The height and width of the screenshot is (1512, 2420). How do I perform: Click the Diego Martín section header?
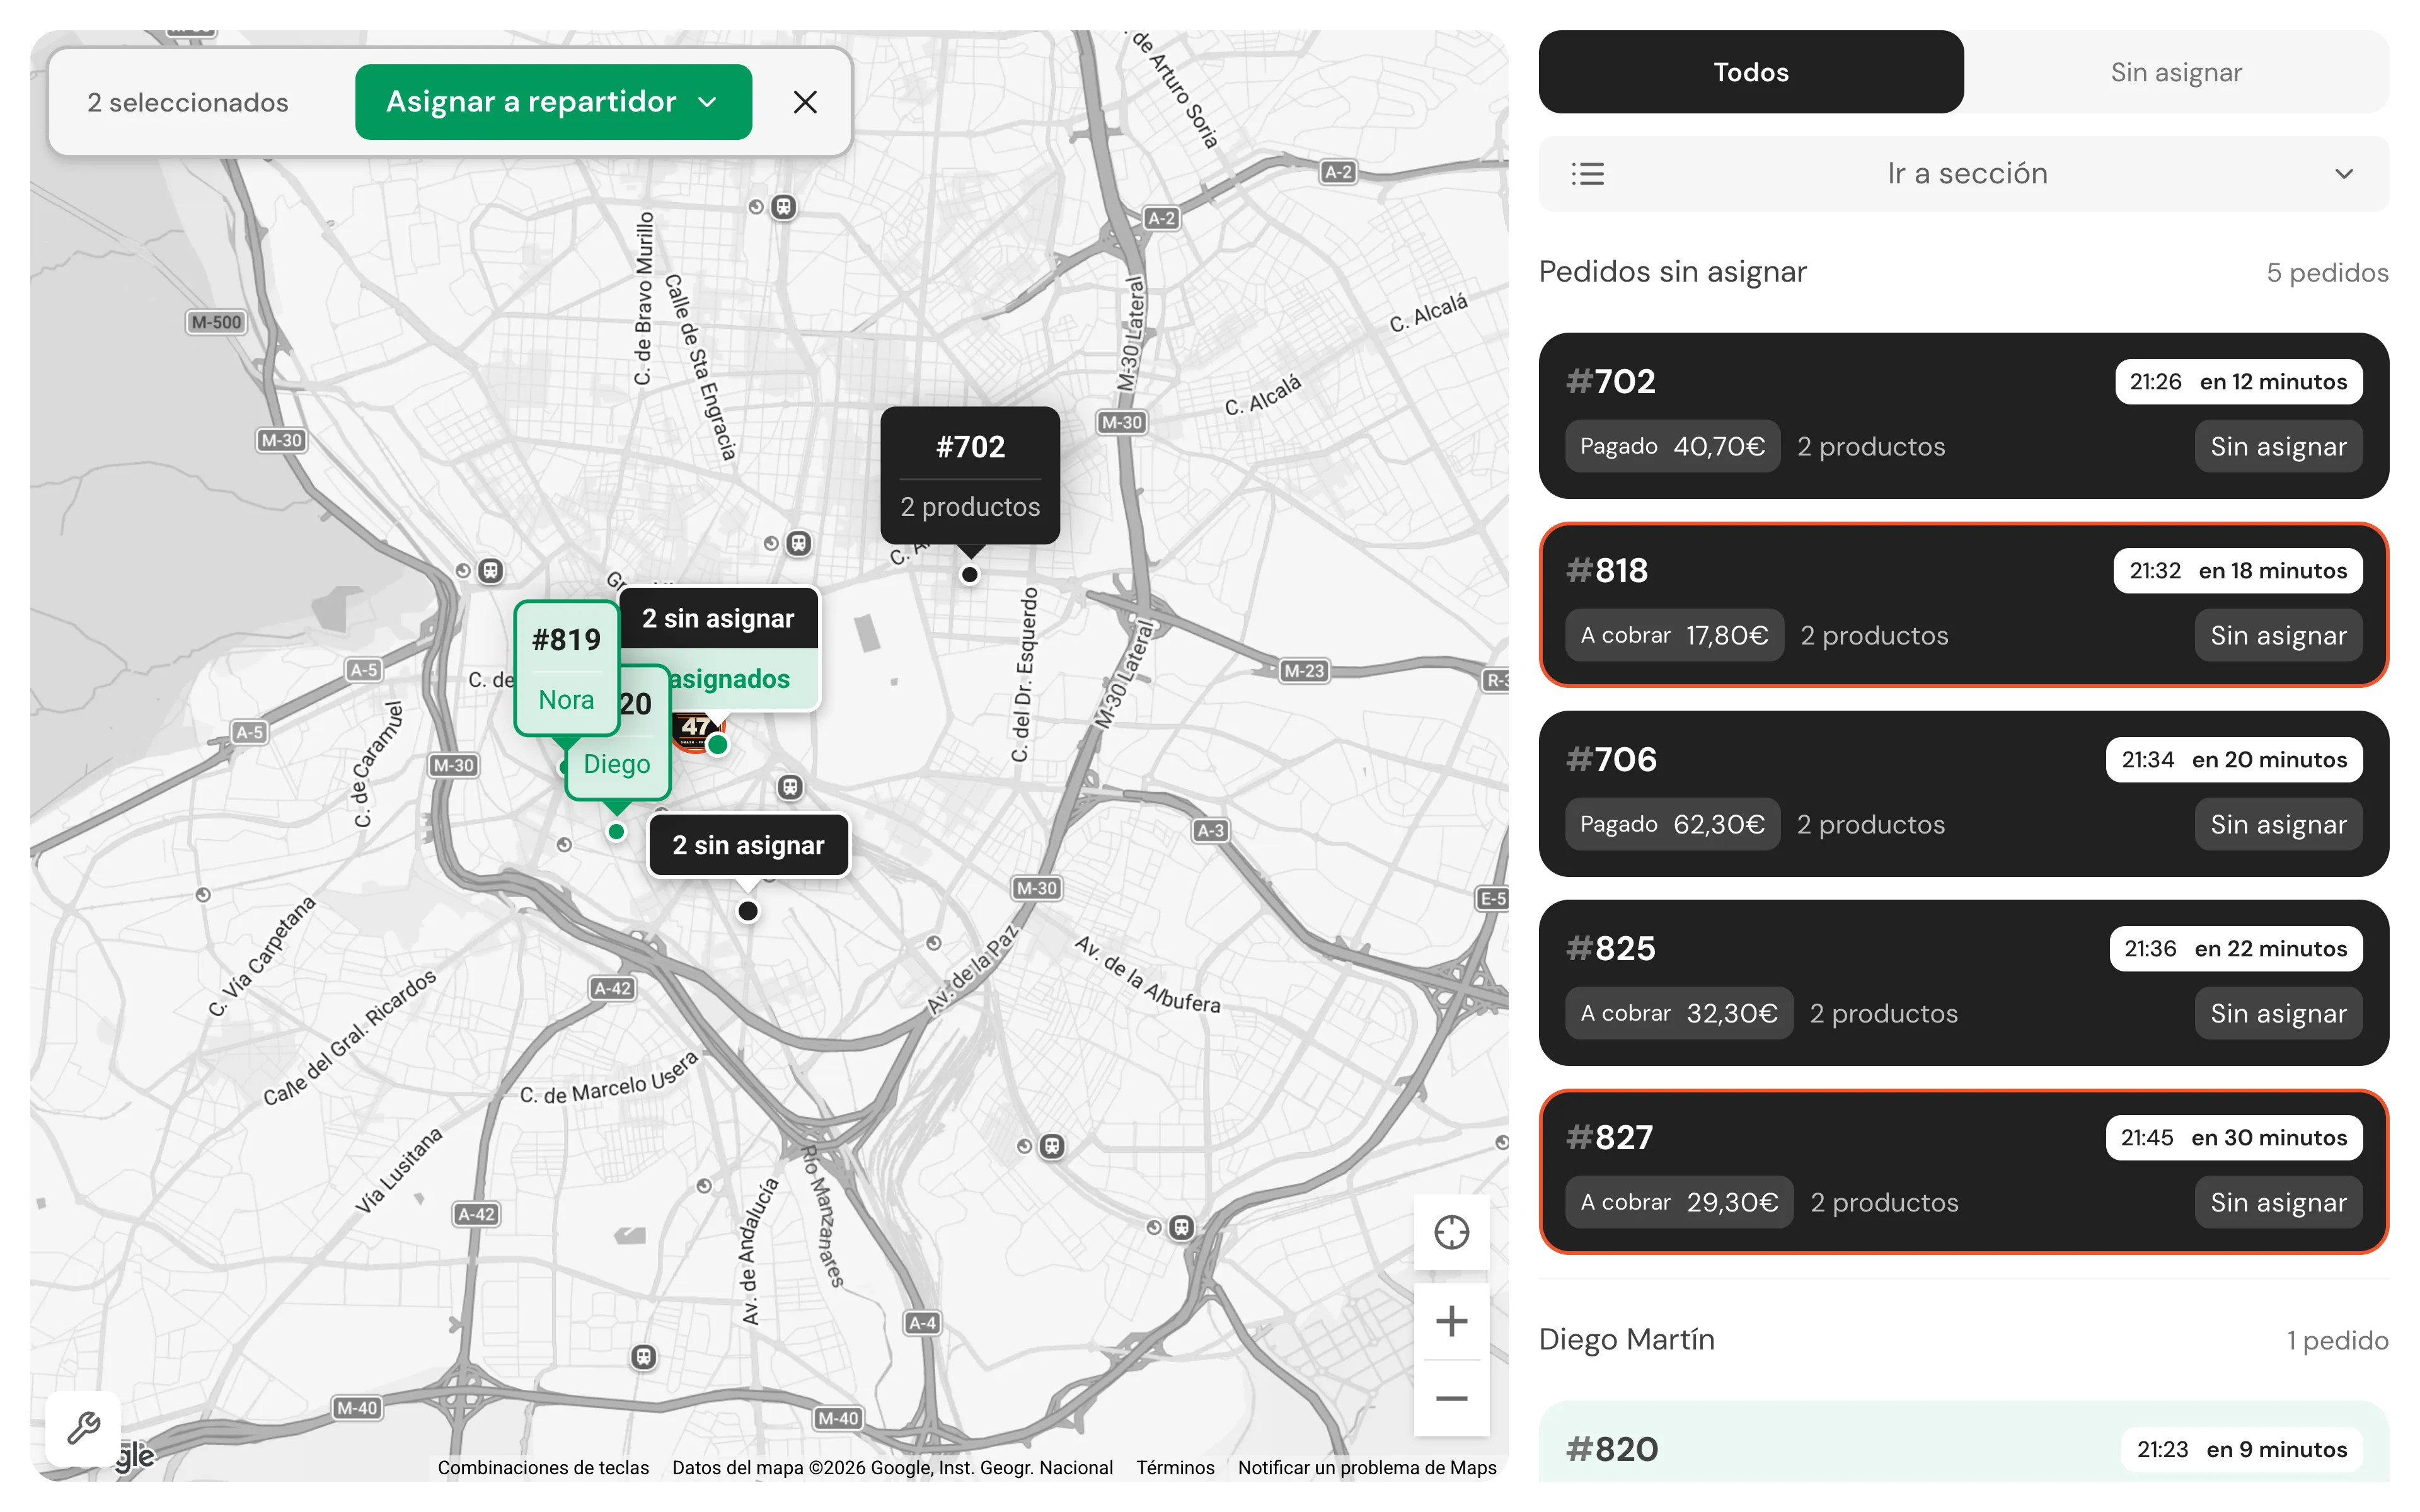(x=1627, y=1339)
